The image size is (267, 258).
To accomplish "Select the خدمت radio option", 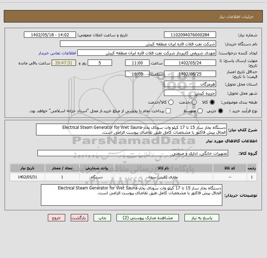I will 194,102.
